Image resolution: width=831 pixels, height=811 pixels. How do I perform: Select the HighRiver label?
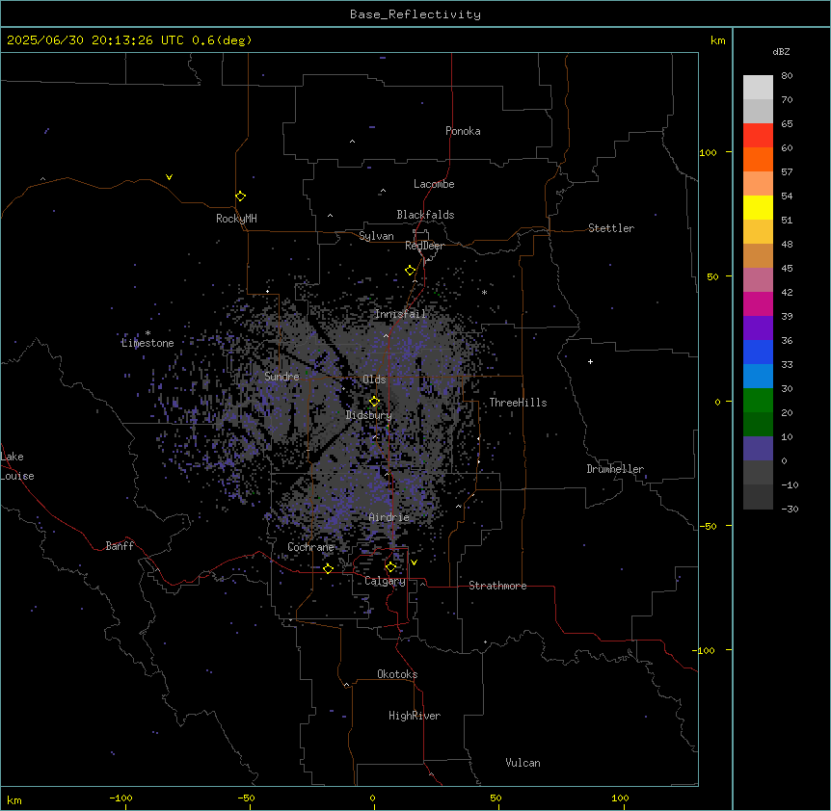click(415, 716)
